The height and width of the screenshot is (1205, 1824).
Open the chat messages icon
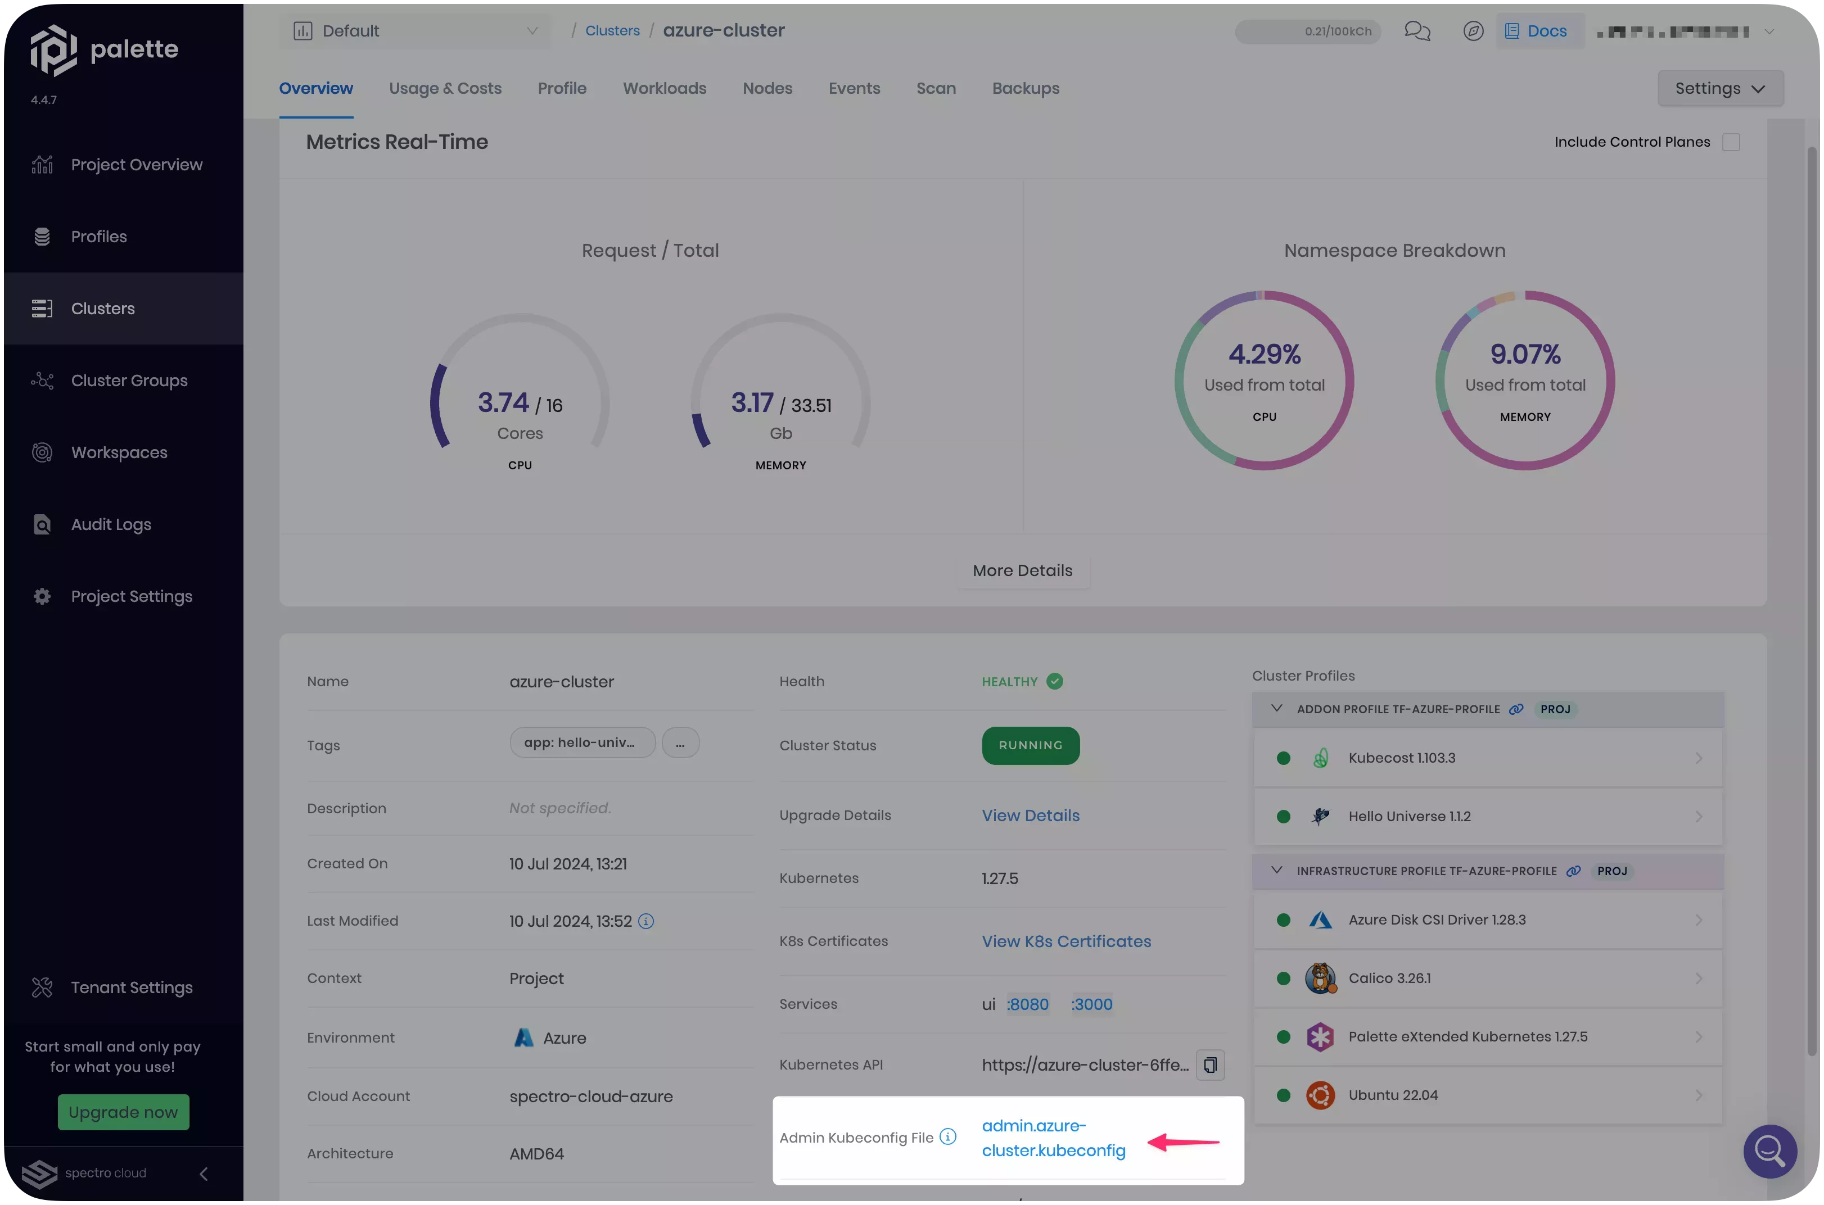pyautogui.click(x=1416, y=31)
